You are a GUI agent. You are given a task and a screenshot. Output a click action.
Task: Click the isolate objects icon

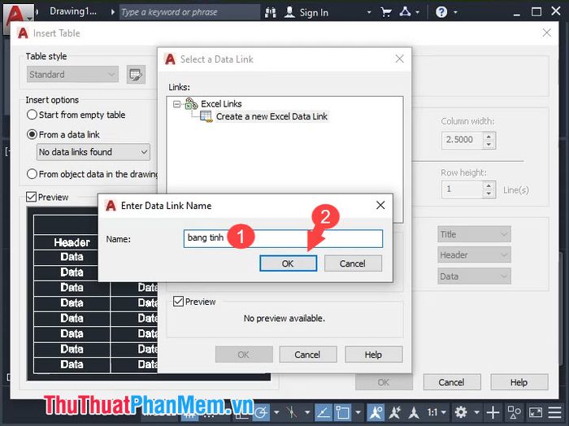click(x=514, y=412)
